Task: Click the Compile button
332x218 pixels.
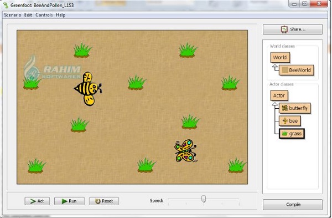Action: 293,205
